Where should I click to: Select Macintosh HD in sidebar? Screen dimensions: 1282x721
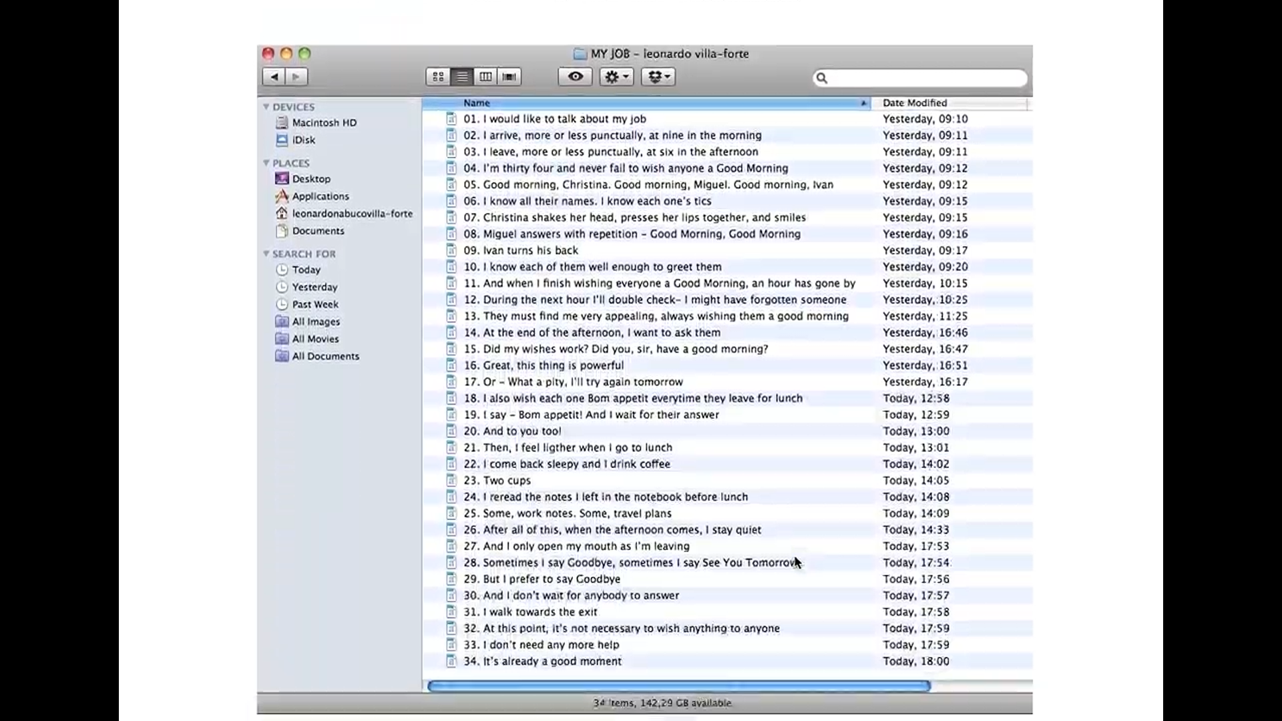tap(324, 123)
